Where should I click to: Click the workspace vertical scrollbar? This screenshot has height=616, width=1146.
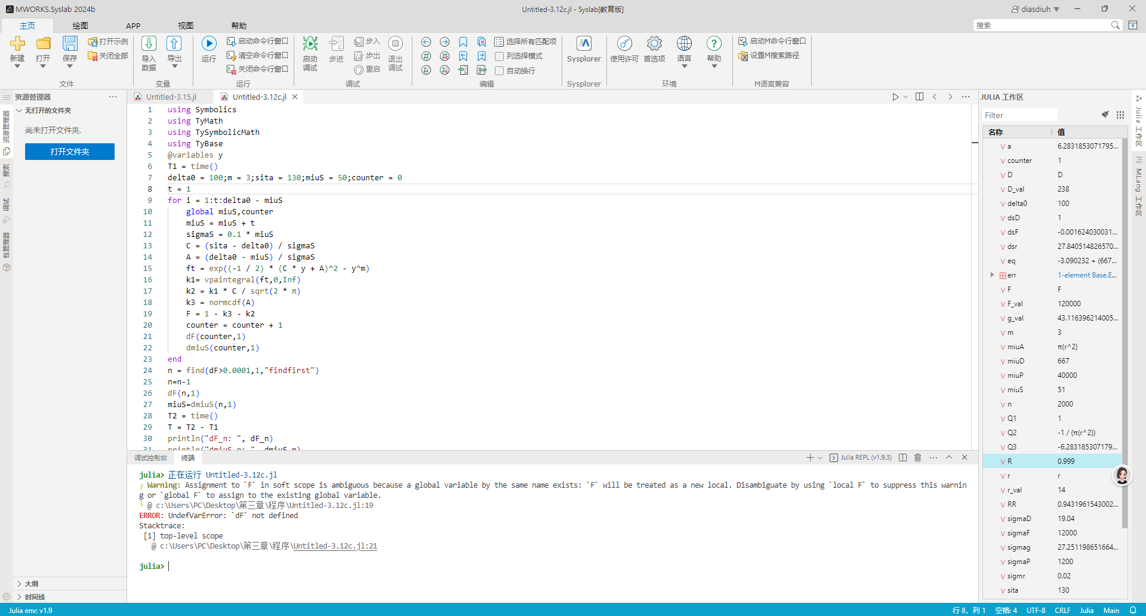click(1125, 334)
